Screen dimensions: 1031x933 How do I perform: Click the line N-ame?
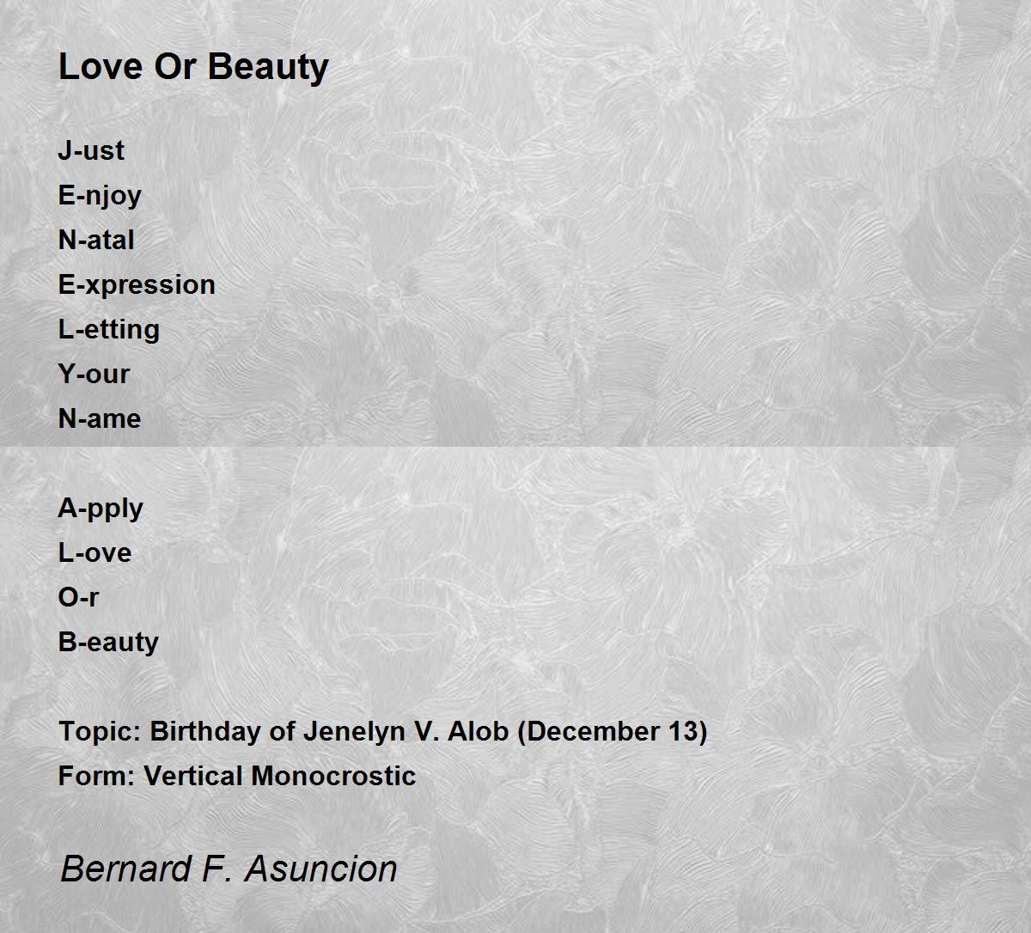(100, 418)
